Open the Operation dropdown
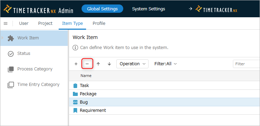This screenshot has width=260, height=126. tap(132, 64)
